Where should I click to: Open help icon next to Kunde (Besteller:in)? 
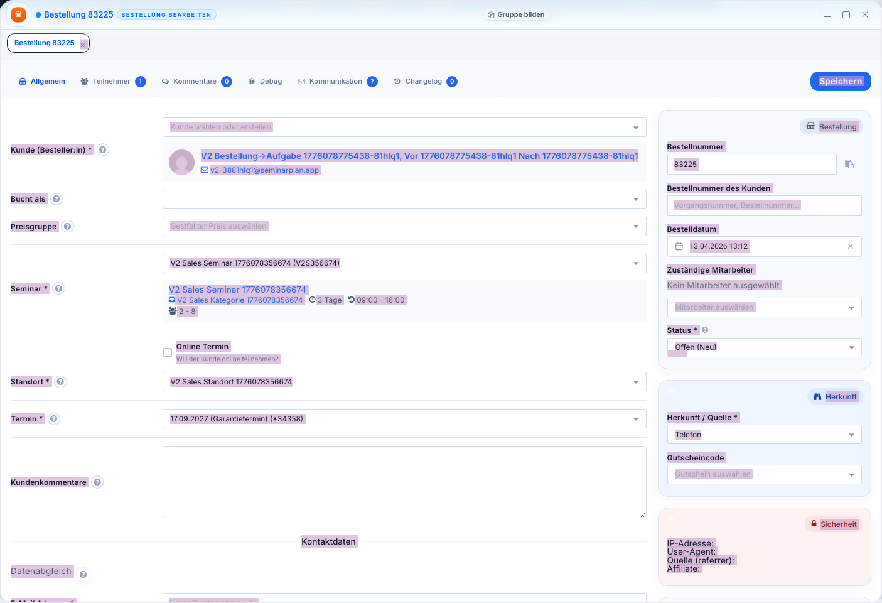click(103, 149)
